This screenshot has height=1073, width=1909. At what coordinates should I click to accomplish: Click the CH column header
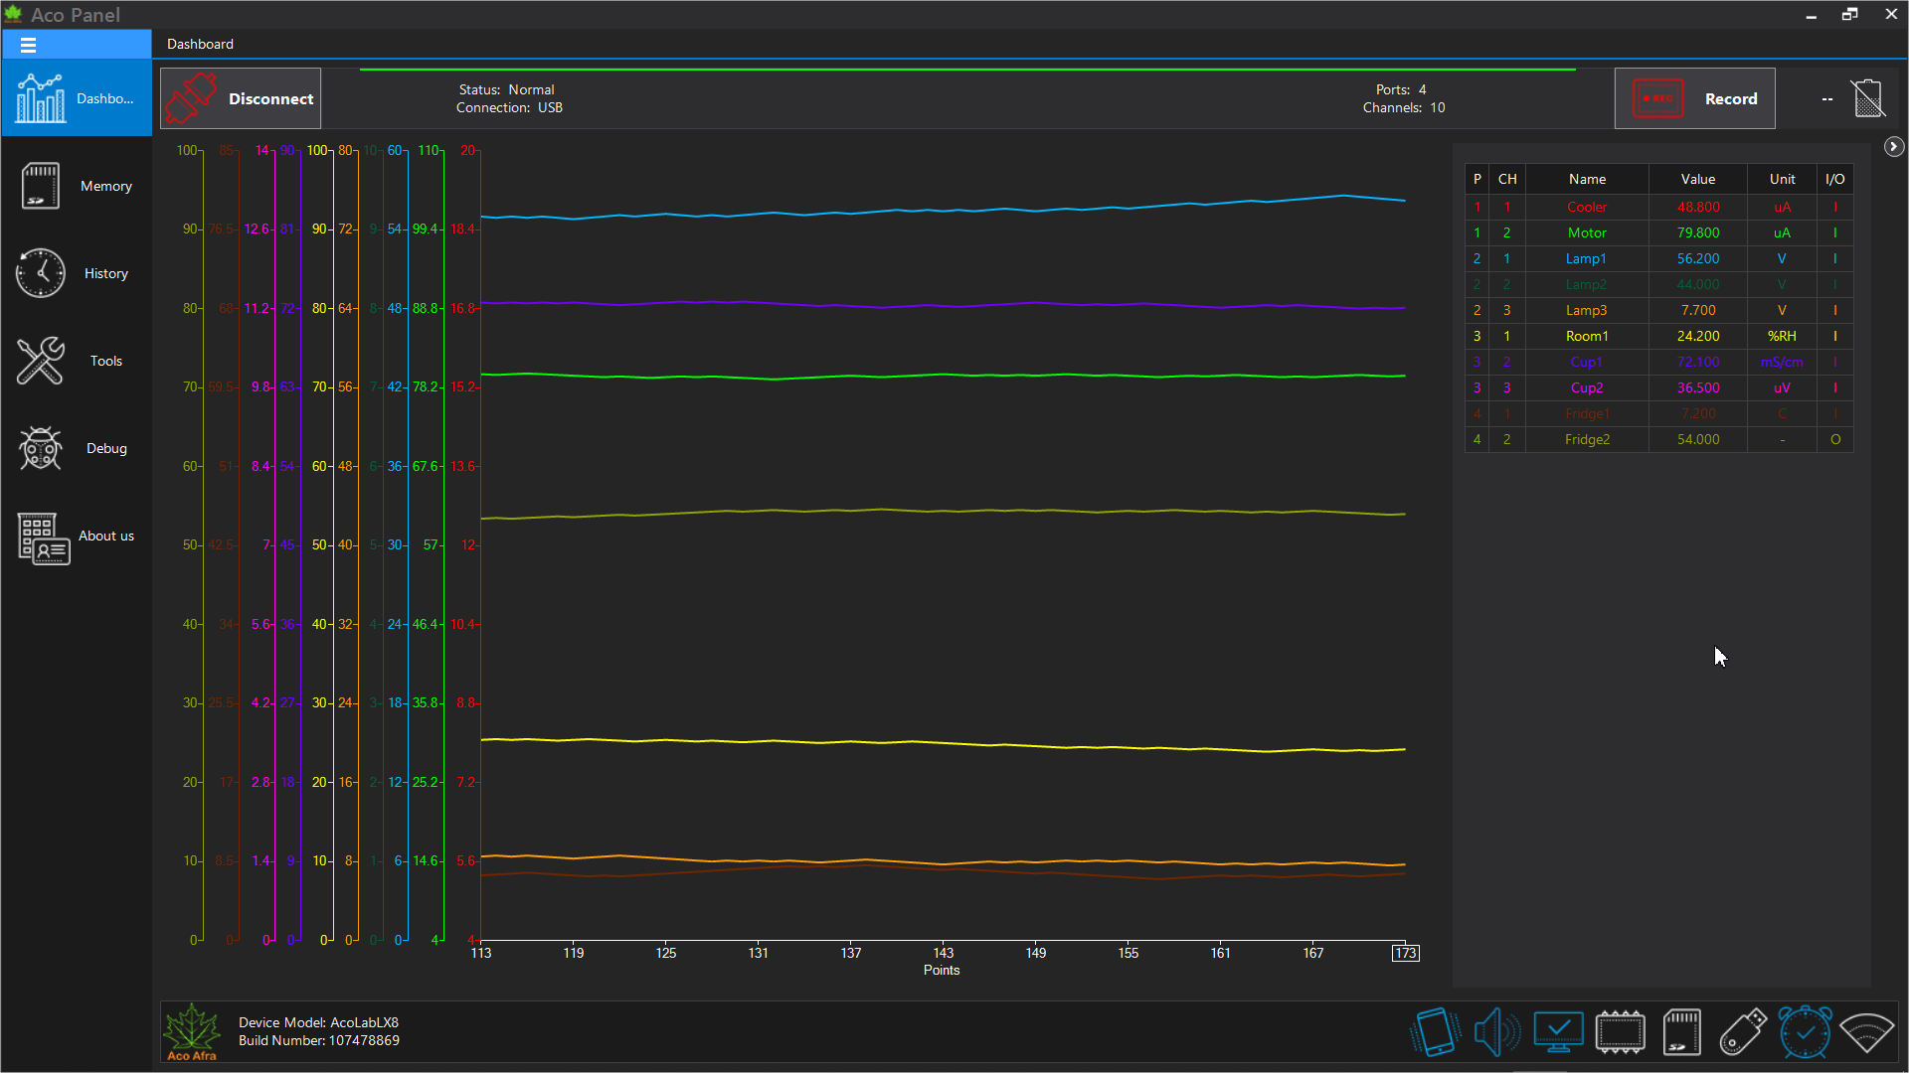click(x=1507, y=179)
